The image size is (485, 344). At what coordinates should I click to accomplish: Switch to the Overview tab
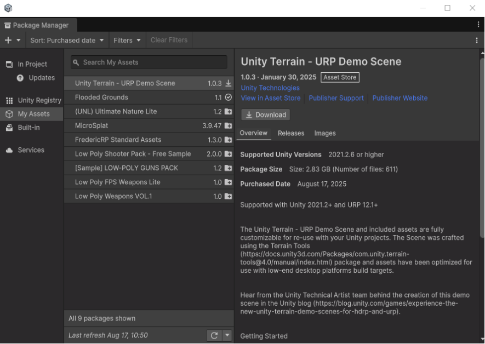point(254,133)
